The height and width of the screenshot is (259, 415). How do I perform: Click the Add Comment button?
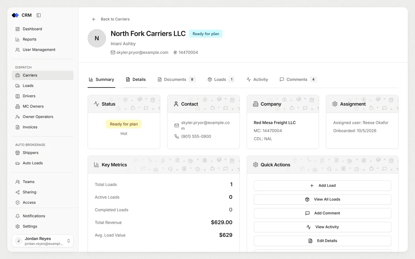pyautogui.click(x=322, y=213)
